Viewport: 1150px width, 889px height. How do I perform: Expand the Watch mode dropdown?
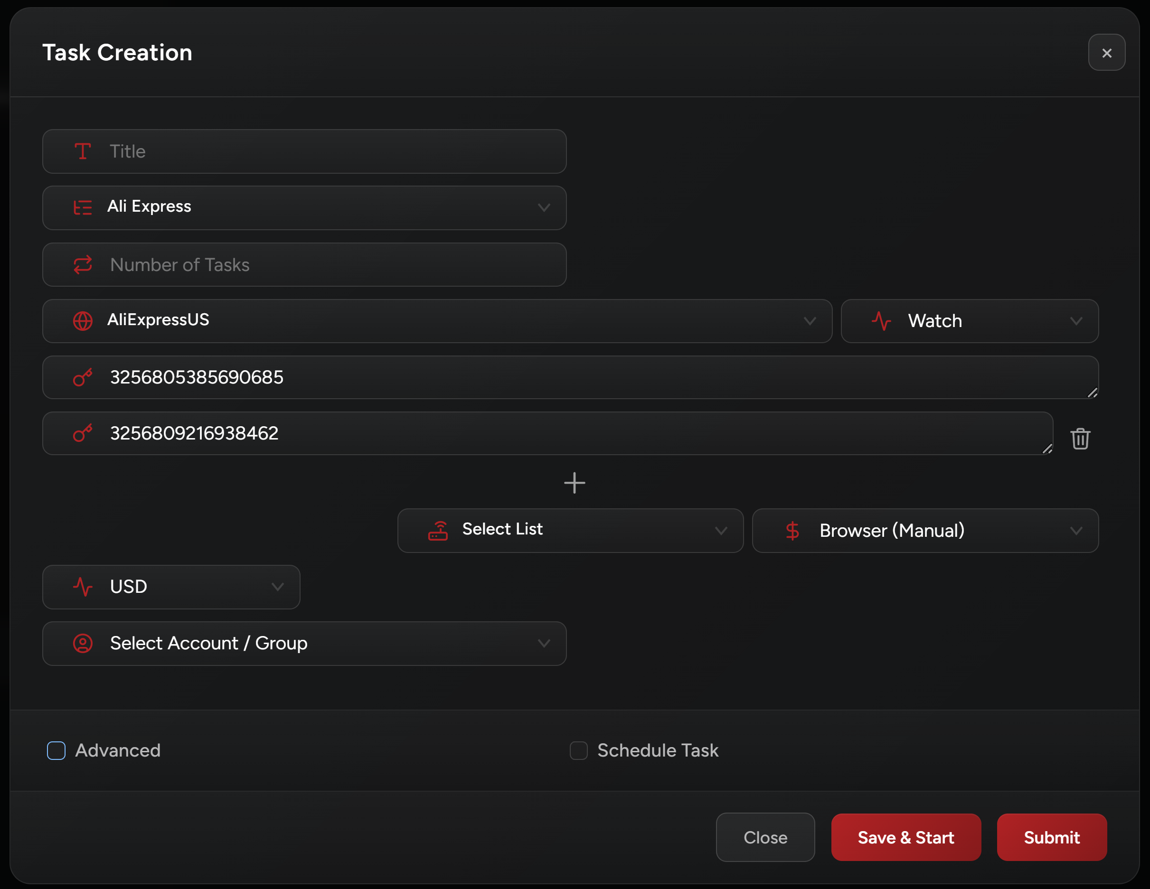pyautogui.click(x=970, y=321)
